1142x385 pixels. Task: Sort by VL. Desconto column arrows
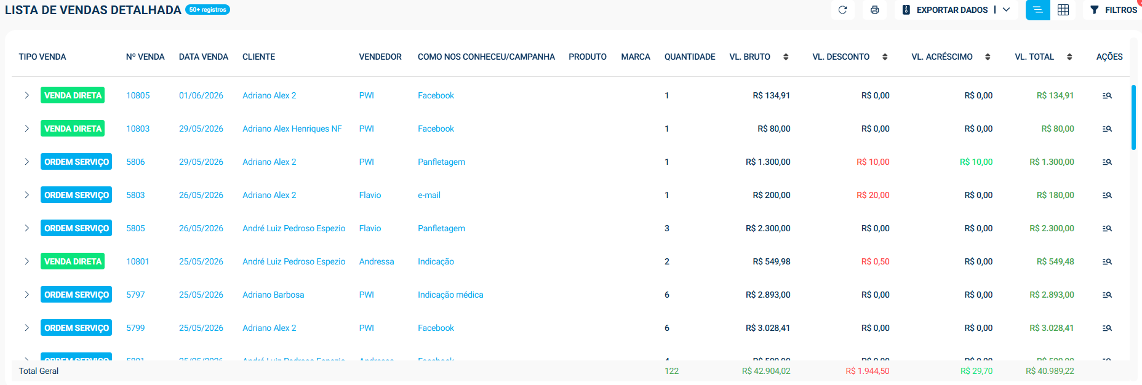(x=885, y=57)
